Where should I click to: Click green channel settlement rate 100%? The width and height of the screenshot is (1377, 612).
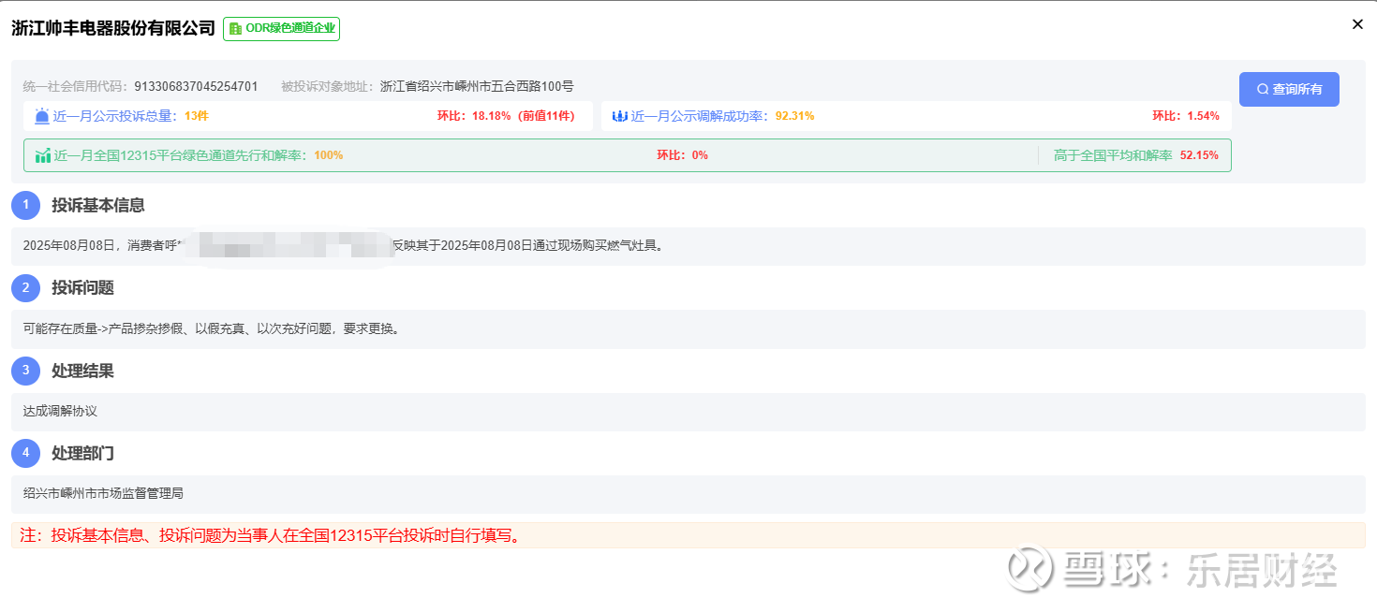(x=329, y=155)
